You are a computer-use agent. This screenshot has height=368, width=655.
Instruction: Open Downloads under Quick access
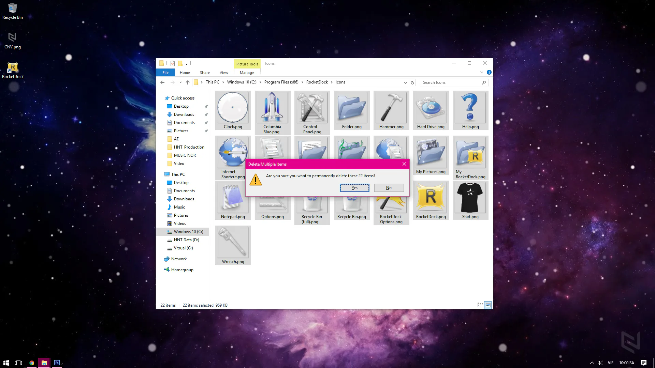(184, 114)
